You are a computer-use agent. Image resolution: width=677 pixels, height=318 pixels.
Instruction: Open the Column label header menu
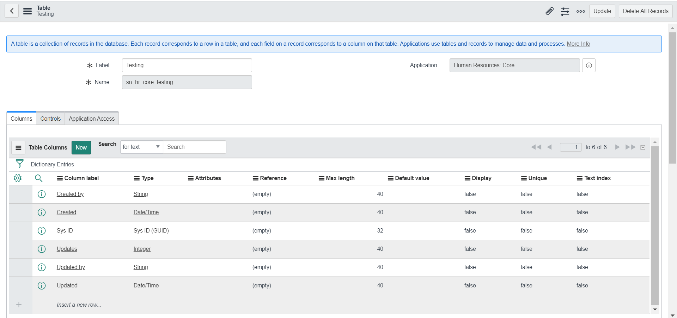[60, 178]
